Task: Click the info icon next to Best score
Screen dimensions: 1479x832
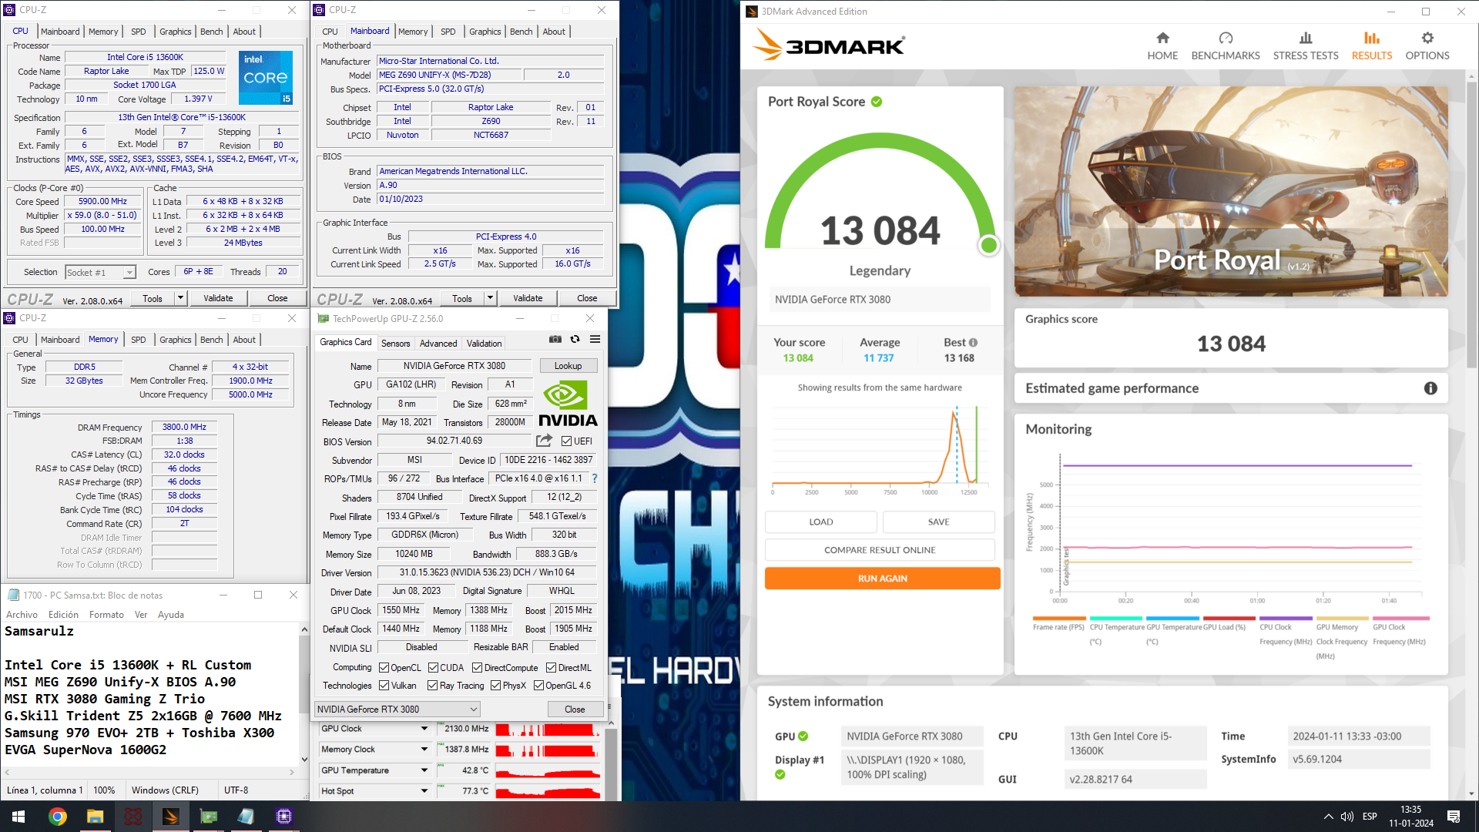Action: (x=973, y=343)
